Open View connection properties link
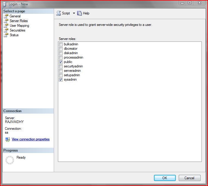The height and width of the screenshot is (186, 208). [30, 139]
